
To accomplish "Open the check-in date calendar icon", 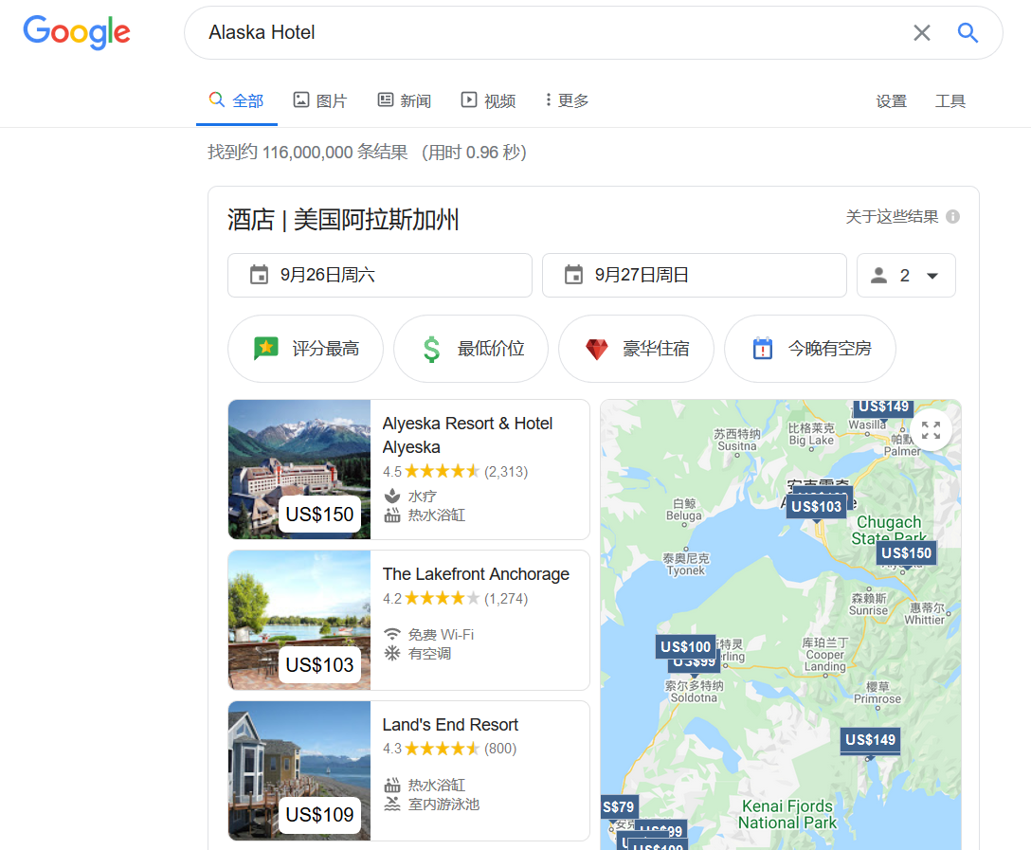I will click(259, 275).
